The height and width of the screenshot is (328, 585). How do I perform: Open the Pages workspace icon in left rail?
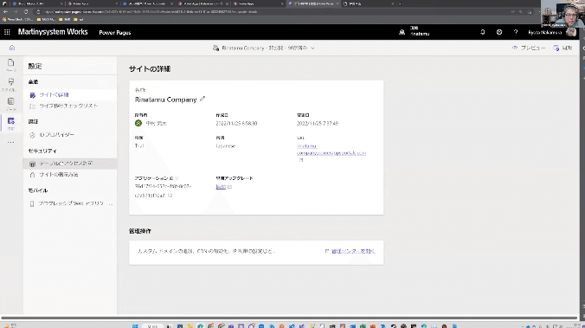coord(11,62)
